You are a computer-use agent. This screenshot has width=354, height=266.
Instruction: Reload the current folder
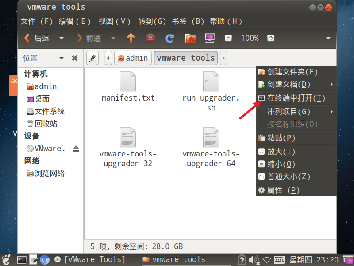tap(169, 38)
